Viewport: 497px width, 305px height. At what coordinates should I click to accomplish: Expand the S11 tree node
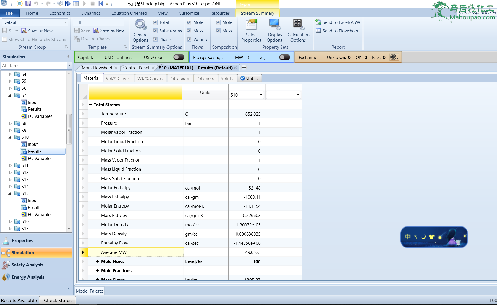(10, 165)
